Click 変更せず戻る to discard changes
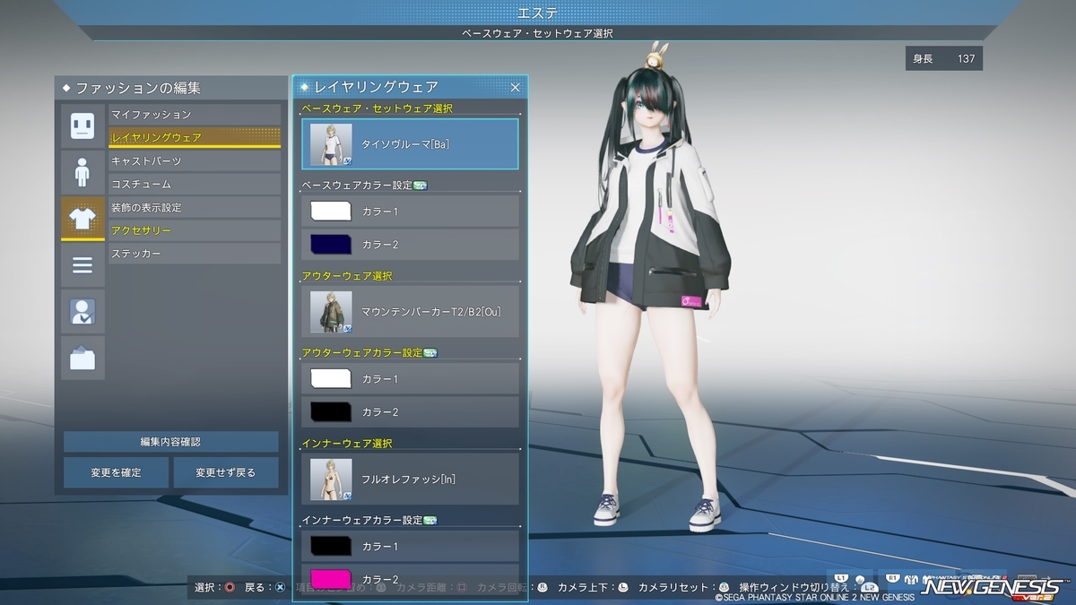 (226, 472)
